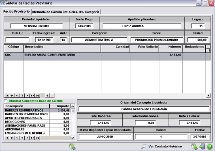Click the Básico field showing 600,00

coord(198,40)
